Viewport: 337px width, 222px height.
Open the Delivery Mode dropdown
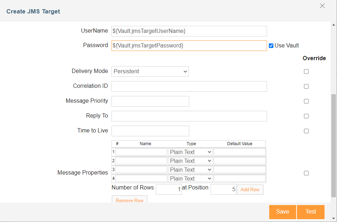click(x=150, y=72)
